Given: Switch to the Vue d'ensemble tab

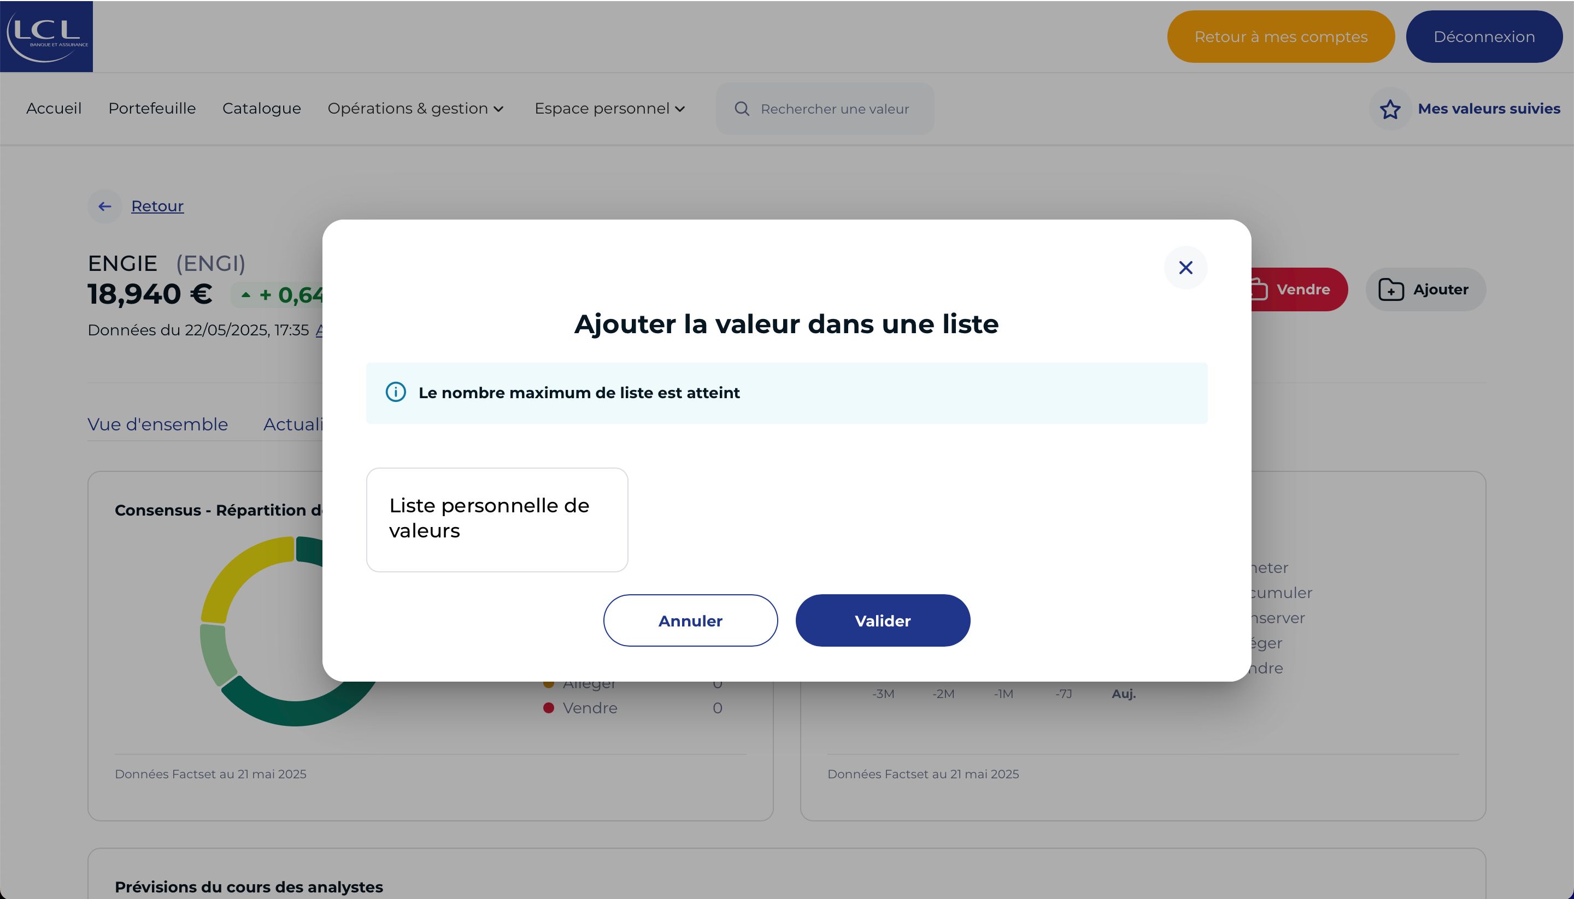Looking at the screenshot, I should 157,424.
